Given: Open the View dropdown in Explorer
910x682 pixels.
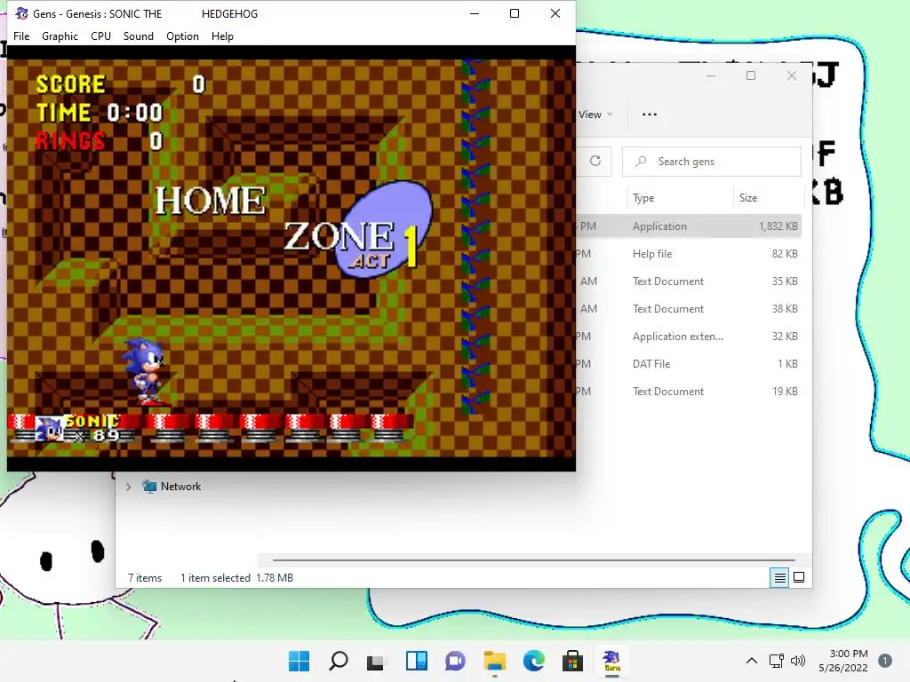Looking at the screenshot, I should pyautogui.click(x=595, y=115).
